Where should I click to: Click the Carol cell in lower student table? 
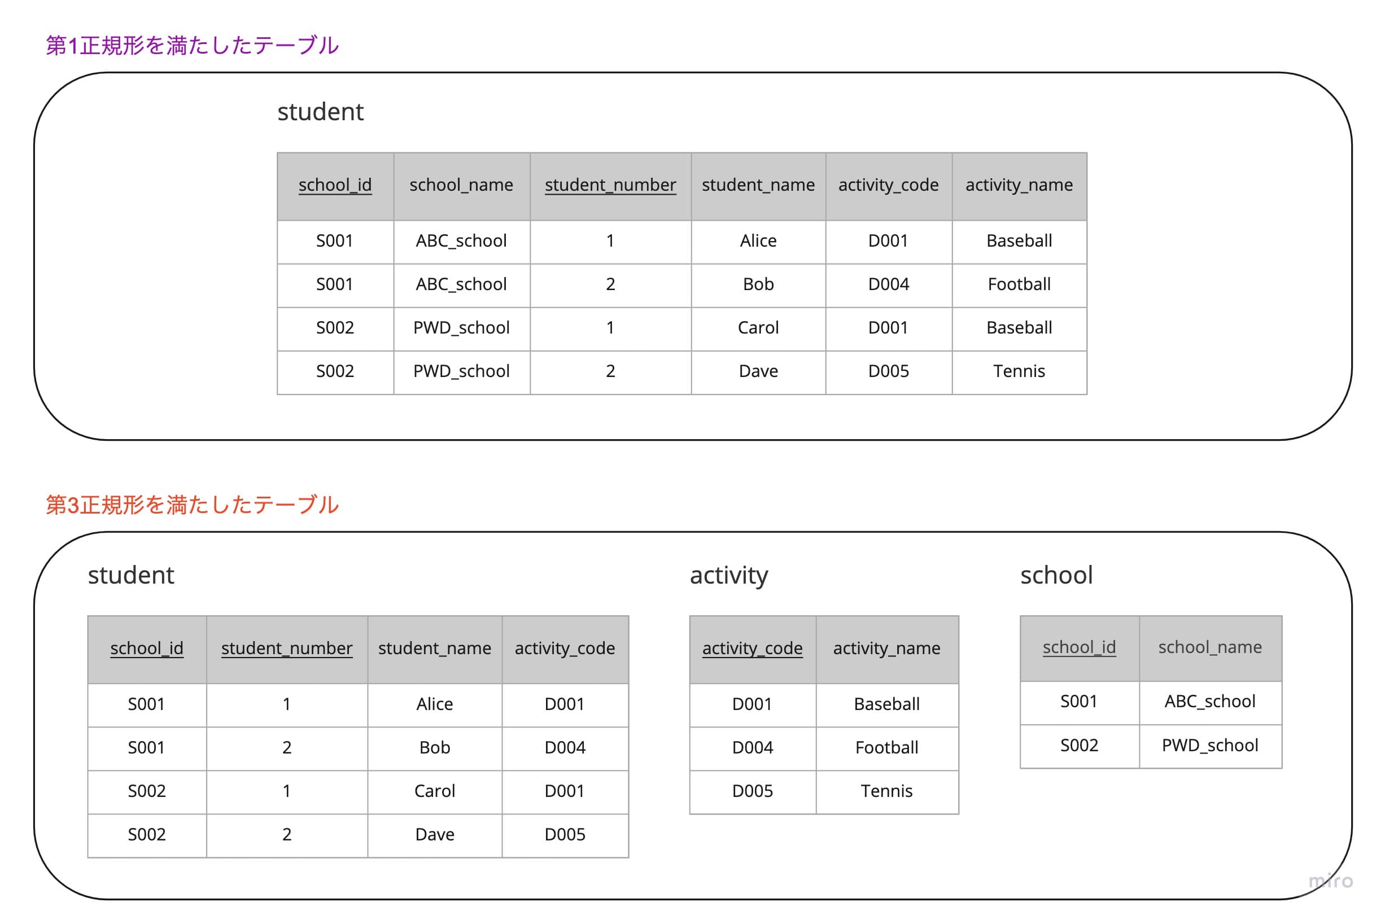click(434, 791)
